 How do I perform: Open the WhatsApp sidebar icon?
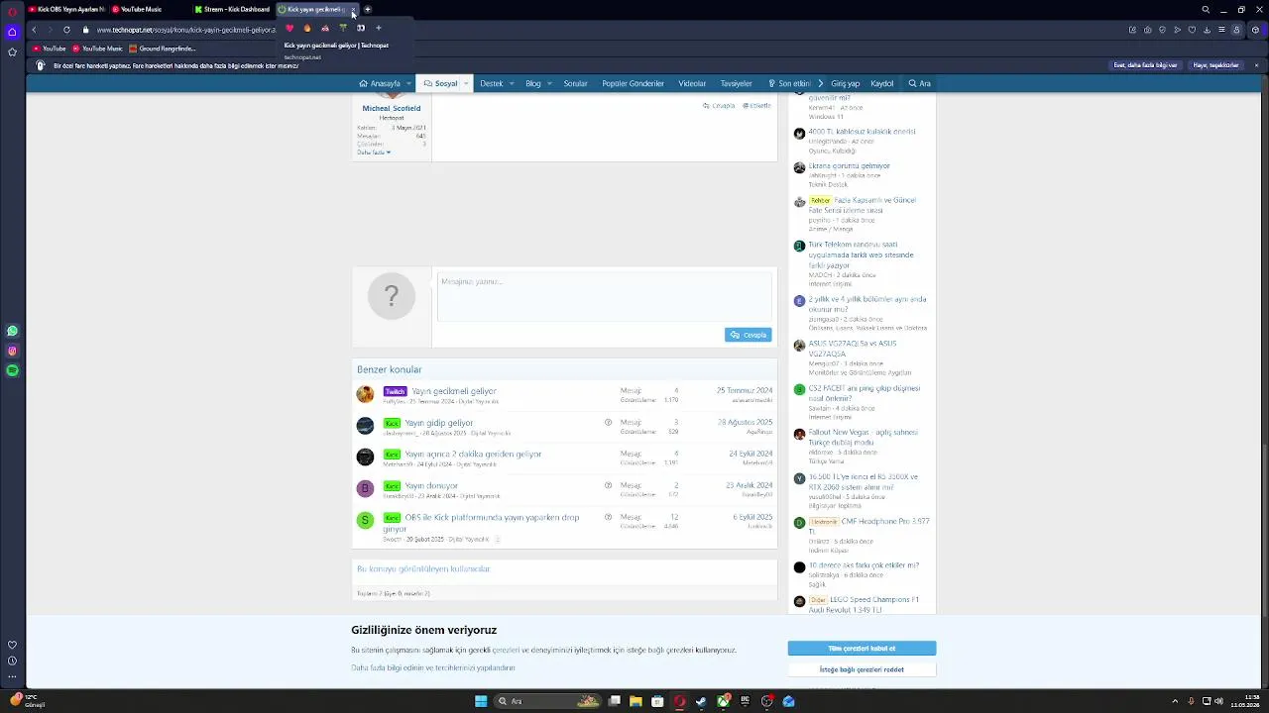(12, 331)
